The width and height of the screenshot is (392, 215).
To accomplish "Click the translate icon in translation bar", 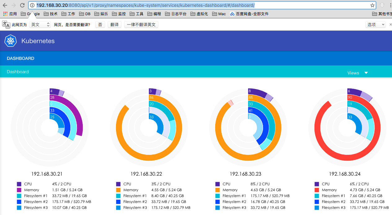I will pos(6,24).
